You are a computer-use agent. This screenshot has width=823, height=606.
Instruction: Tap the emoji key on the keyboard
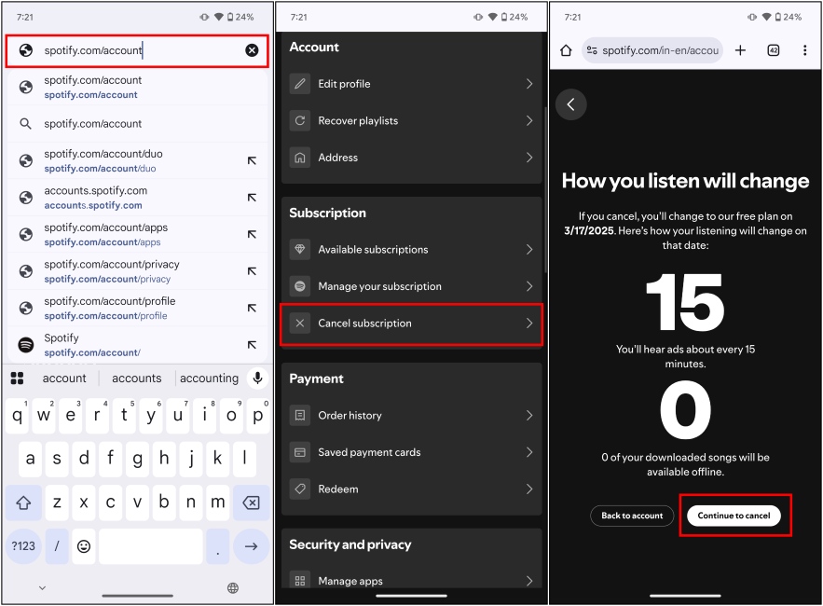84,546
